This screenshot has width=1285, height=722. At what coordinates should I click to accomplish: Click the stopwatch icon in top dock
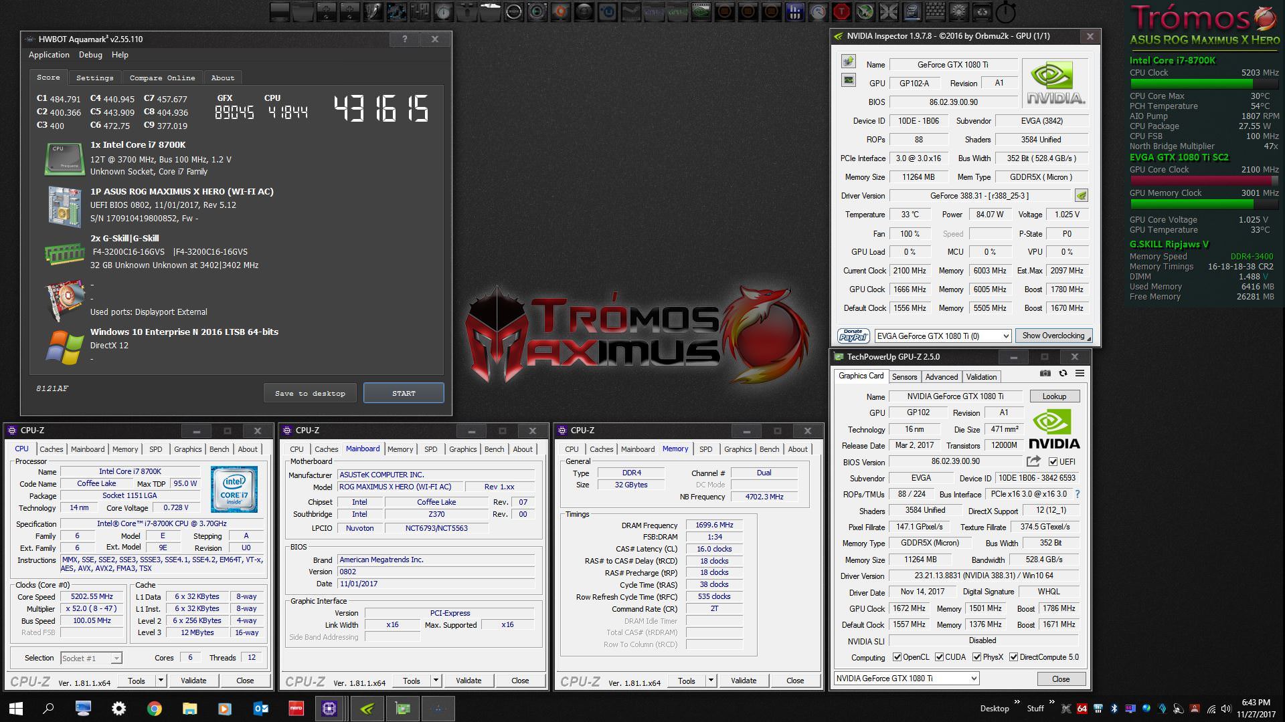1005,12
